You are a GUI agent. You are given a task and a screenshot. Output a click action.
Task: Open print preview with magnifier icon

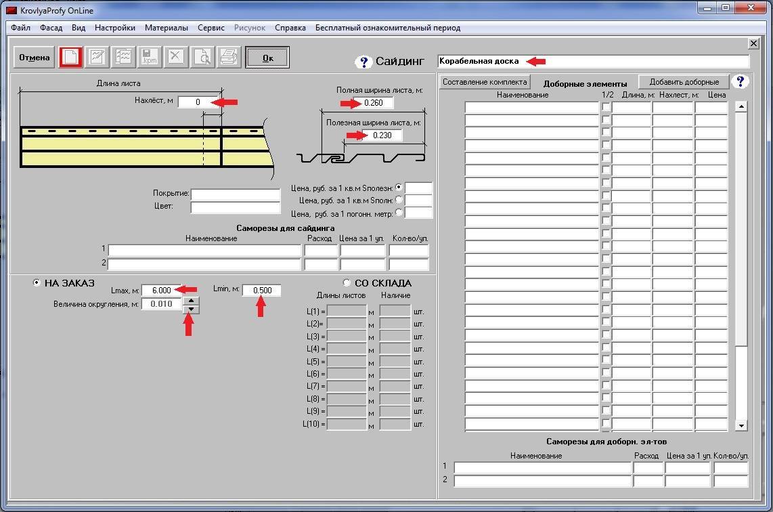[x=202, y=57]
